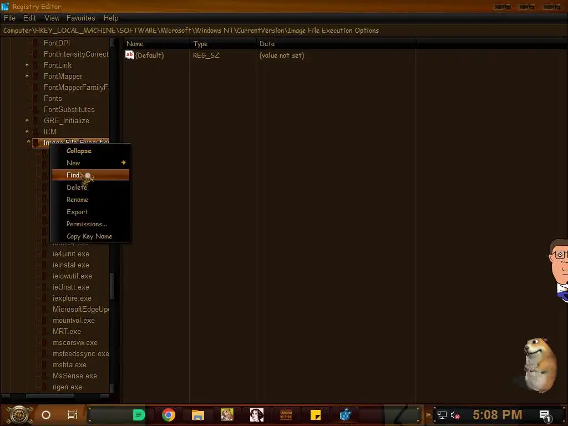Select the FontIntensityCorrect key
Screen dimensions: 568x426
tap(76, 54)
